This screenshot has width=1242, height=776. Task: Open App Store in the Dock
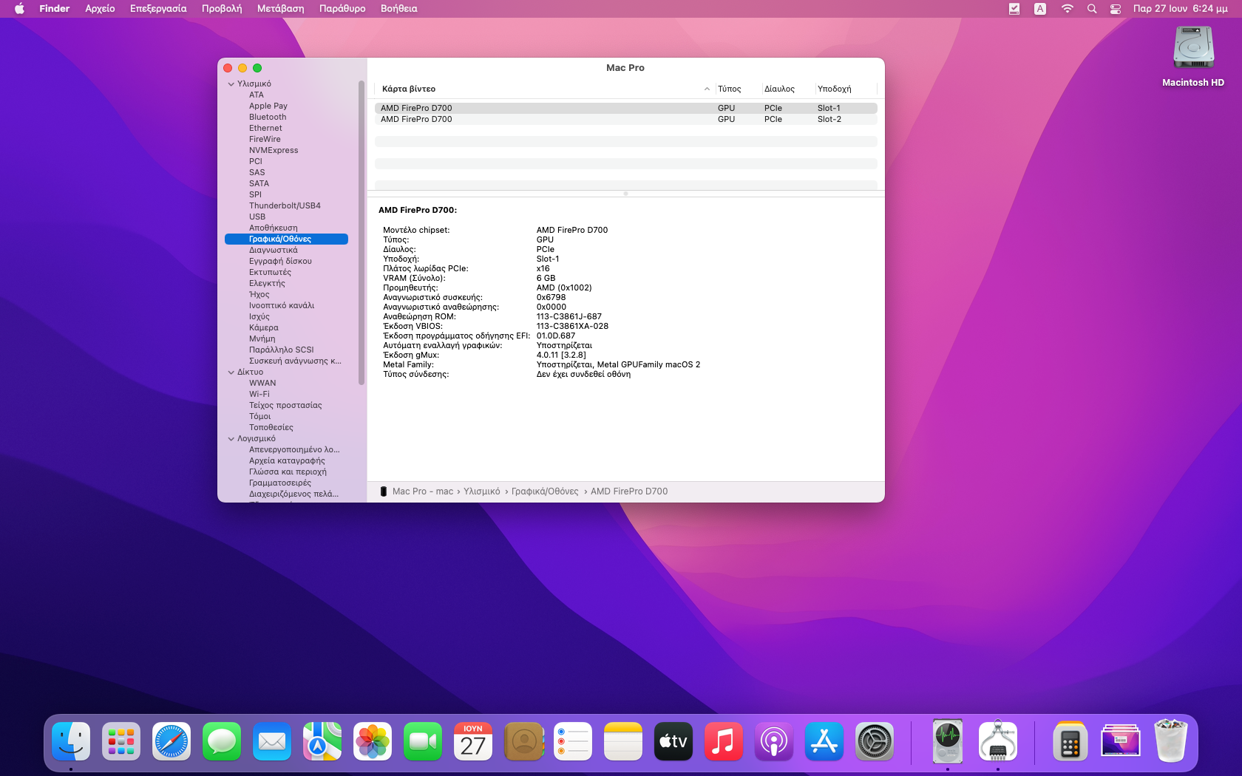pos(824,741)
